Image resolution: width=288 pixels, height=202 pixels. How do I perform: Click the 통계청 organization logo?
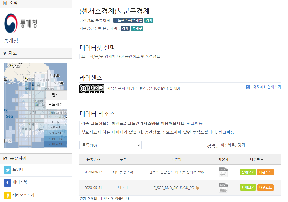pyautogui.click(x=21, y=23)
